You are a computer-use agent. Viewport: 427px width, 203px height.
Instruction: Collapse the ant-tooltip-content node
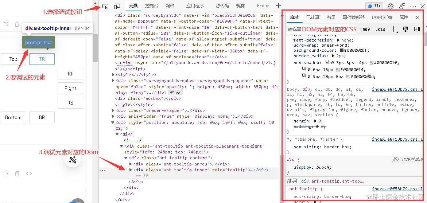point(126,158)
